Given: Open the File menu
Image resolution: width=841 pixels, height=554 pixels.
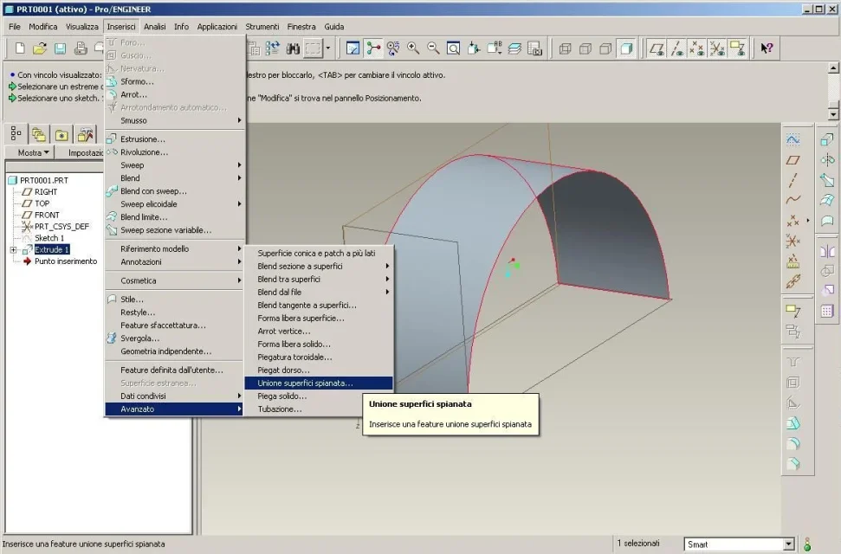Looking at the screenshot, I should click(x=15, y=26).
